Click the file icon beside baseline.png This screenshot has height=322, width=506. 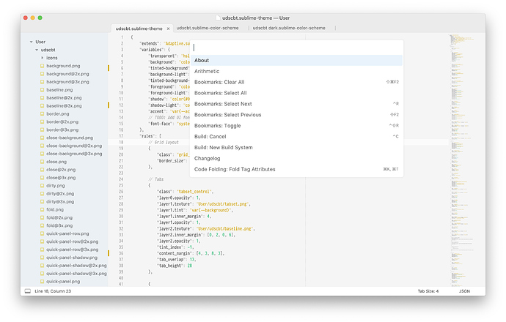[42, 90]
